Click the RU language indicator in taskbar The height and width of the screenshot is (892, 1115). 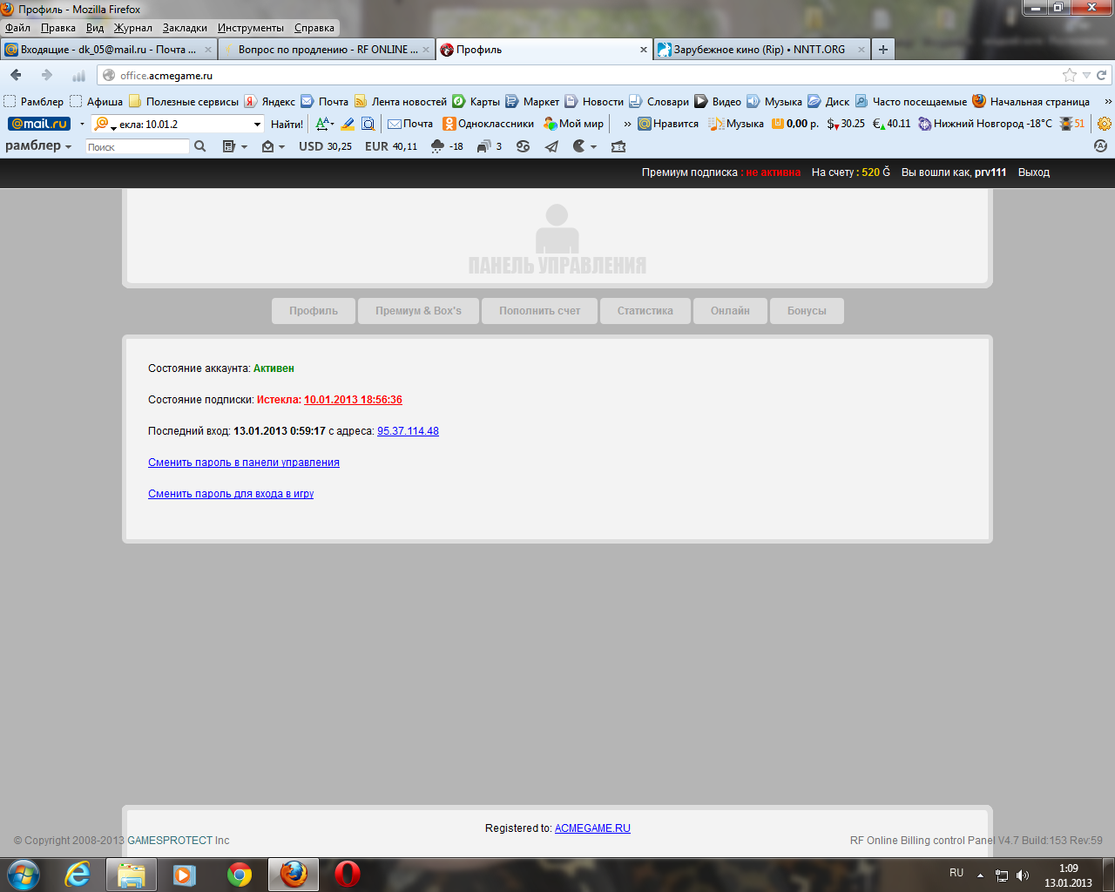coord(956,873)
